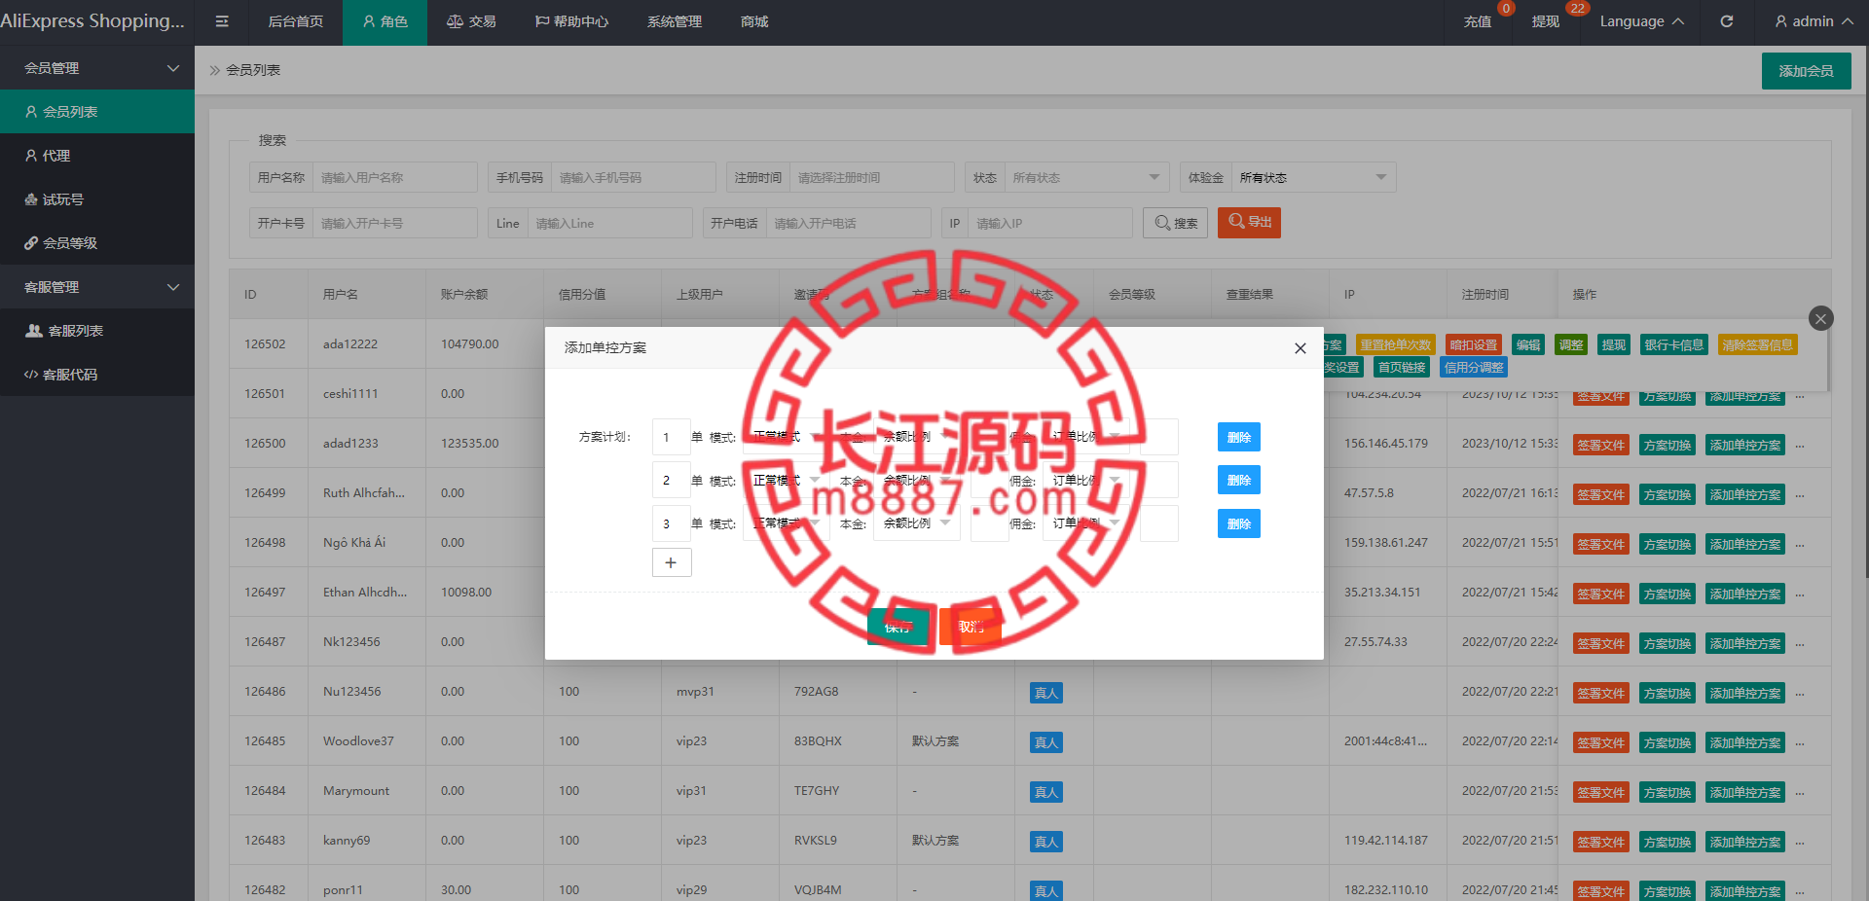
Task: Click the orange 导出 export button
Action: (1249, 223)
